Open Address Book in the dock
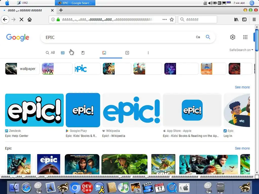 click(111, 188)
